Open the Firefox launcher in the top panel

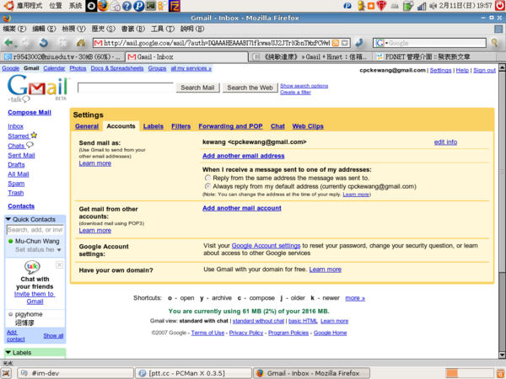point(103,6)
